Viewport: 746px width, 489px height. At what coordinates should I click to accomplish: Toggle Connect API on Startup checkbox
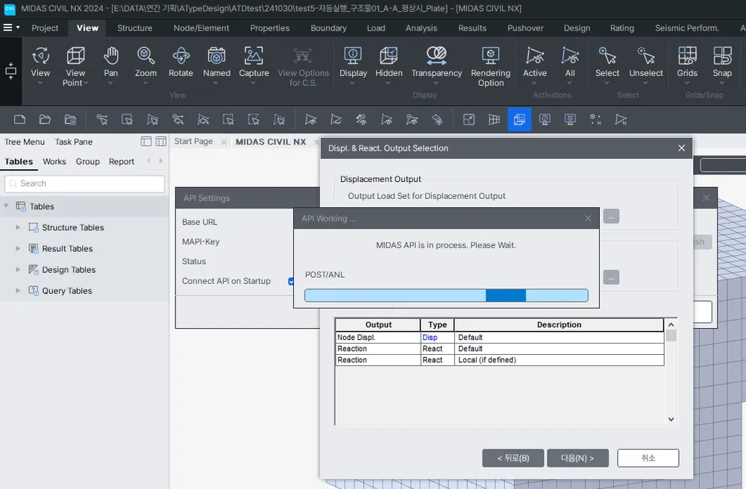pos(291,281)
